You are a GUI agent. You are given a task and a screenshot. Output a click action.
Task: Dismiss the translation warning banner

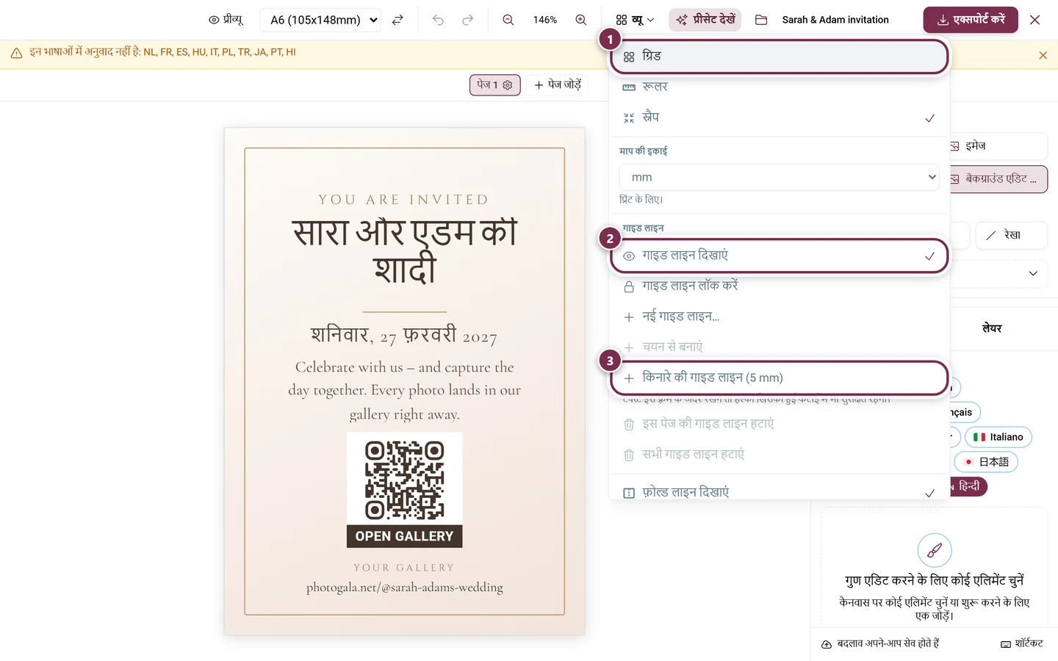point(1043,55)
